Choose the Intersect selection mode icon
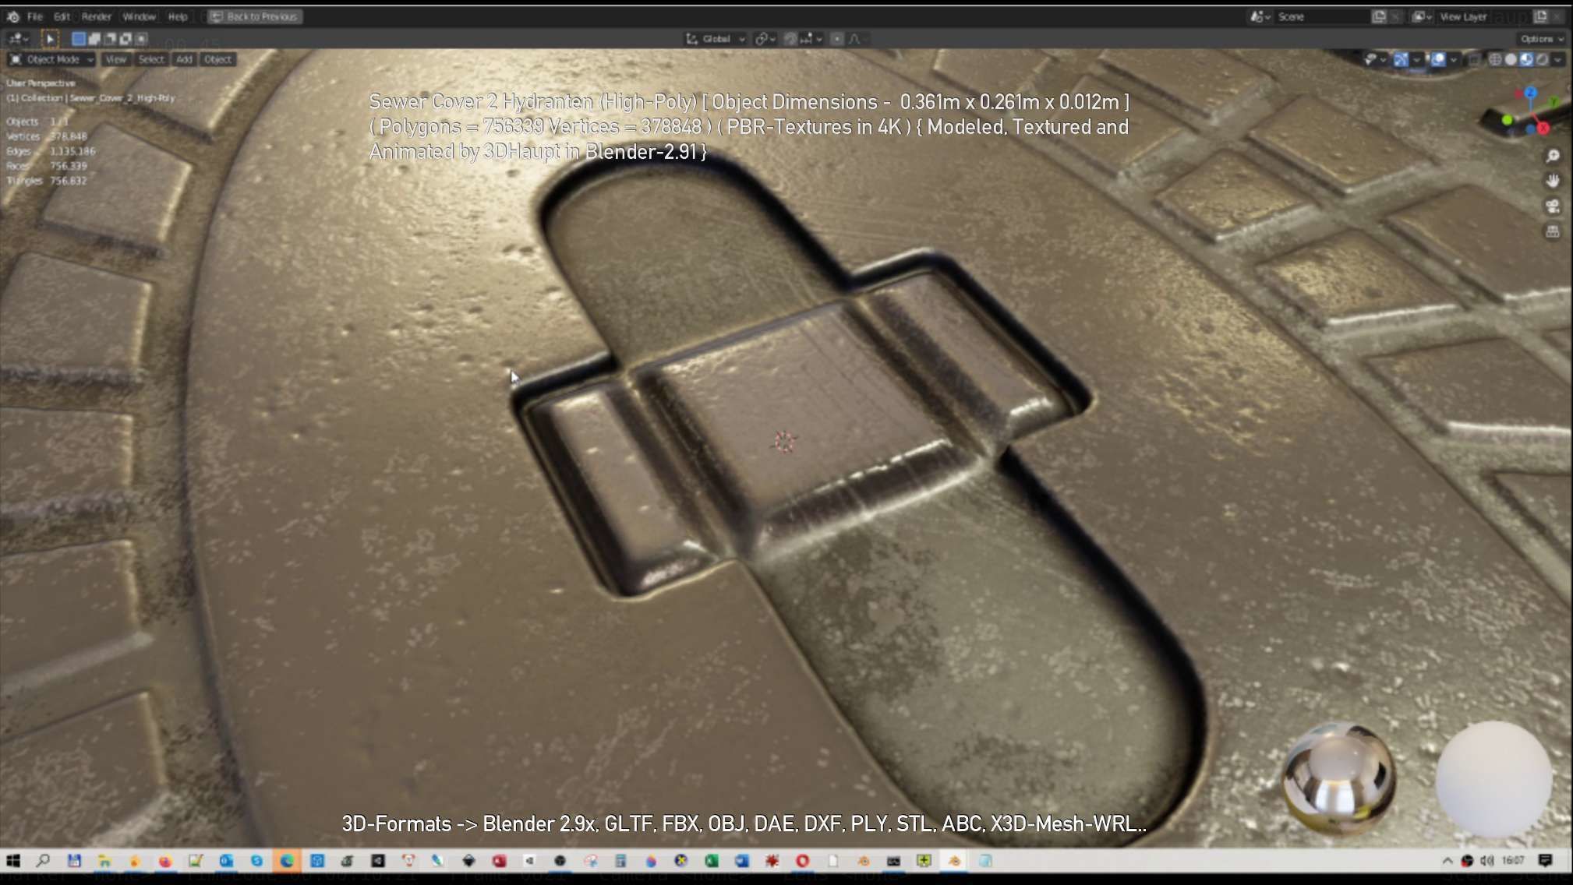Image resolution: width=1573 pixels, height=885 pixels. coord(141,38)
